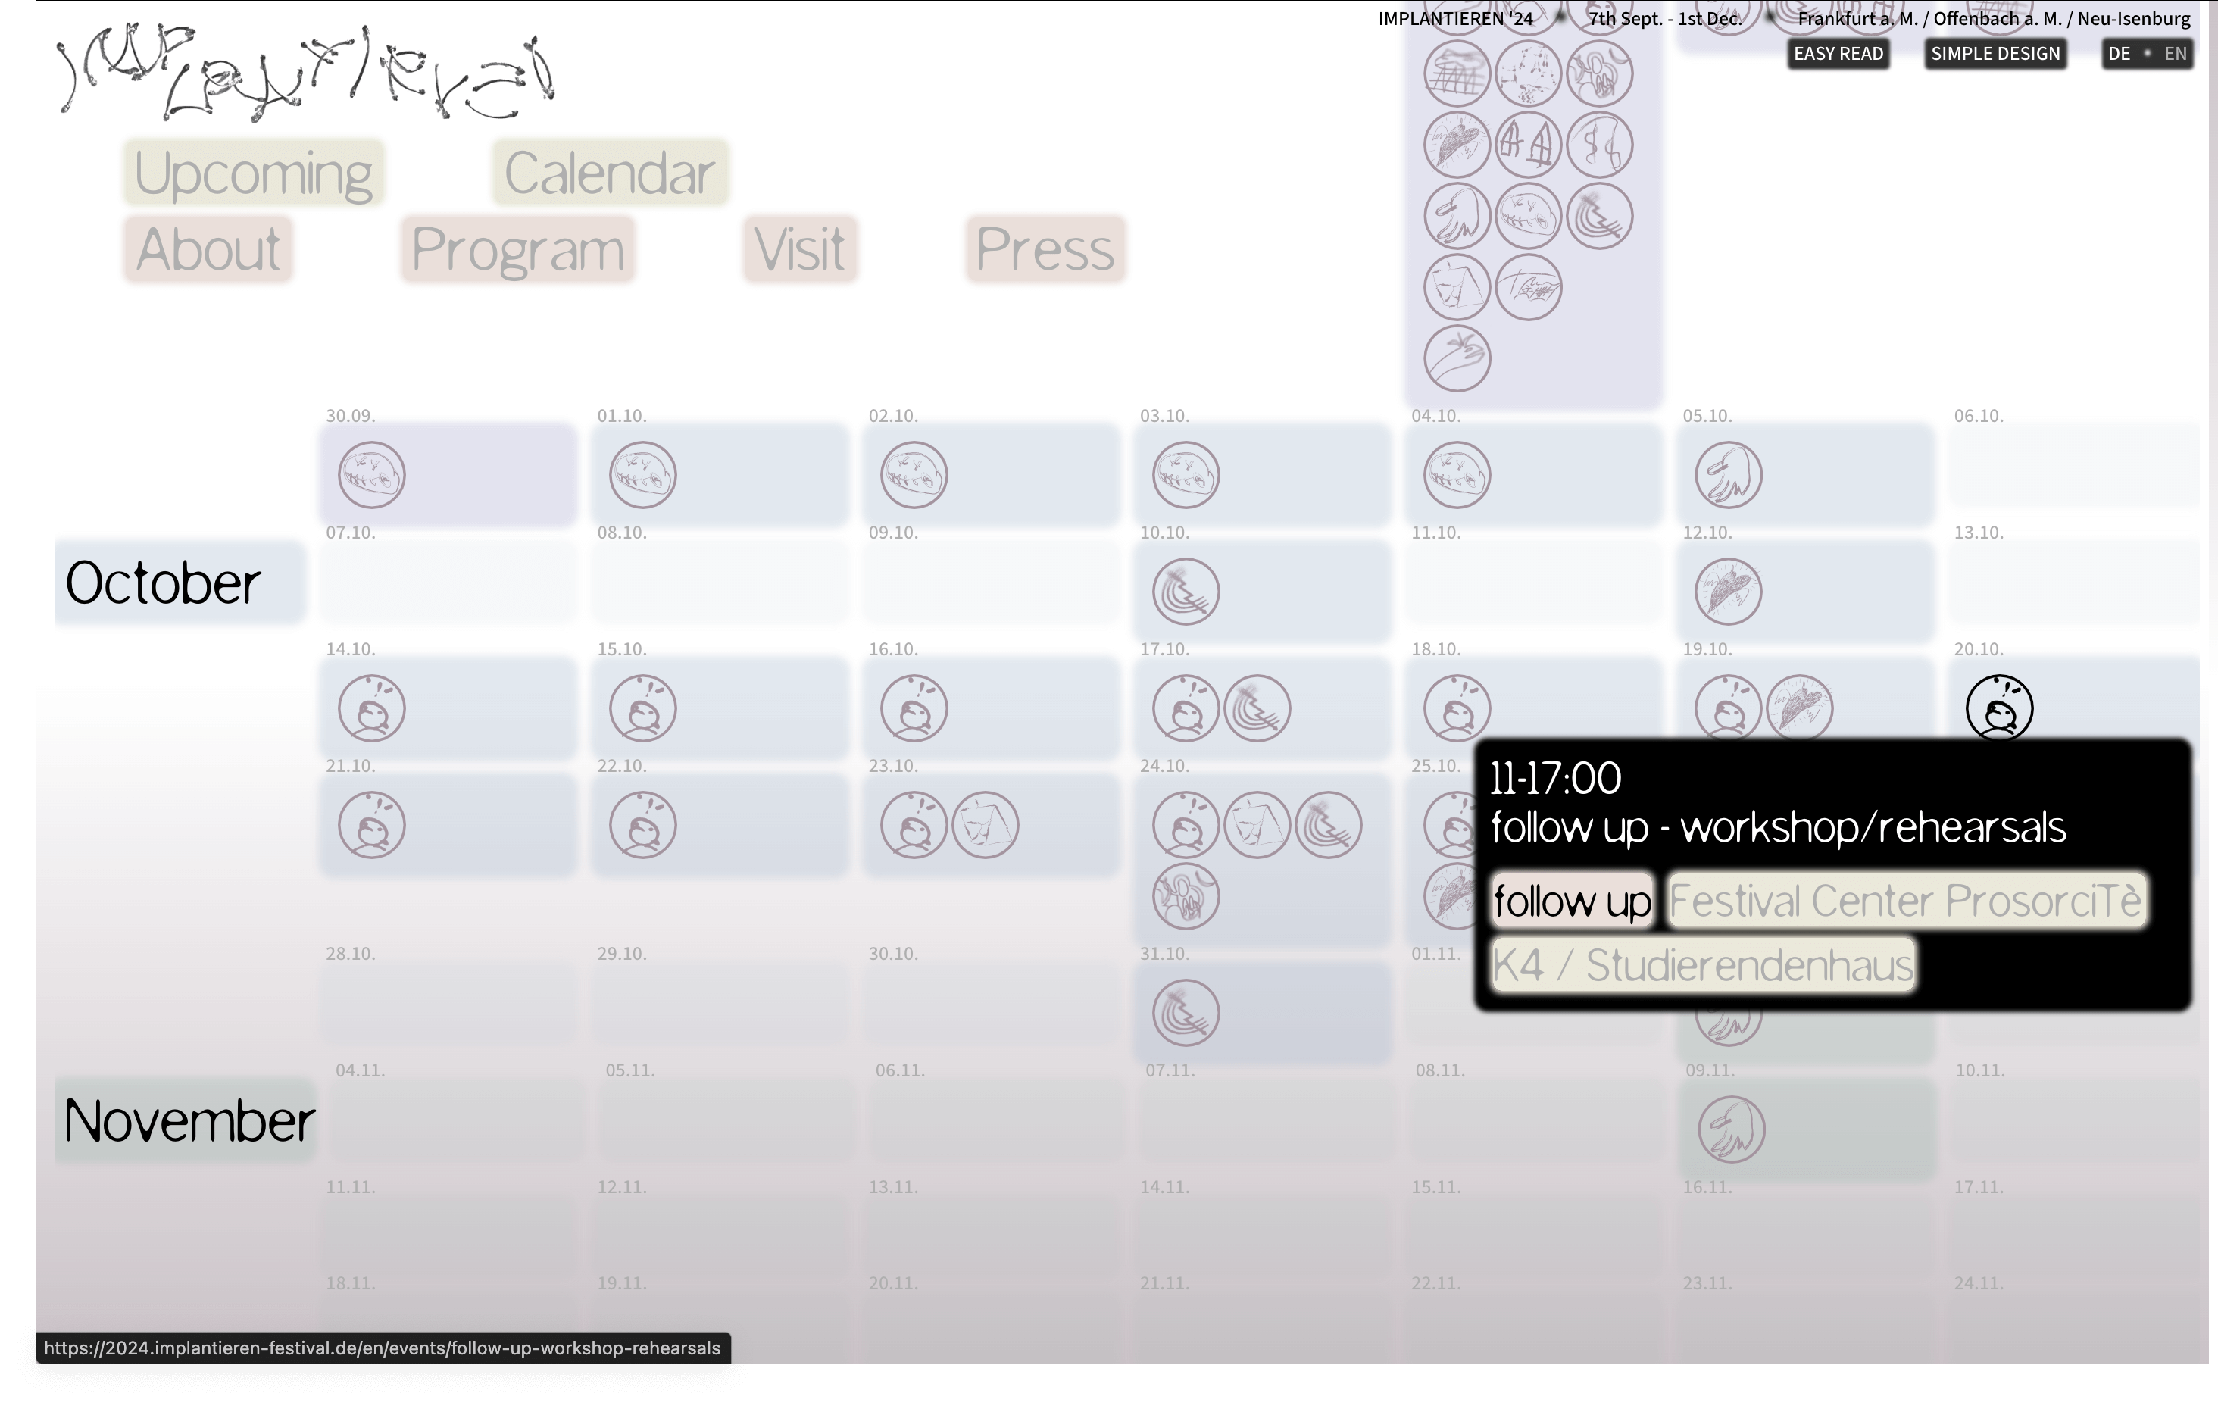Image resolution: width=2218 pixels, height=1406 pixels.
Task: Navigate to the About section
Action: point(208,247)
